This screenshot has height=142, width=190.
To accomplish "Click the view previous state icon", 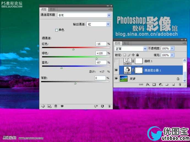I will click(96, 106).
